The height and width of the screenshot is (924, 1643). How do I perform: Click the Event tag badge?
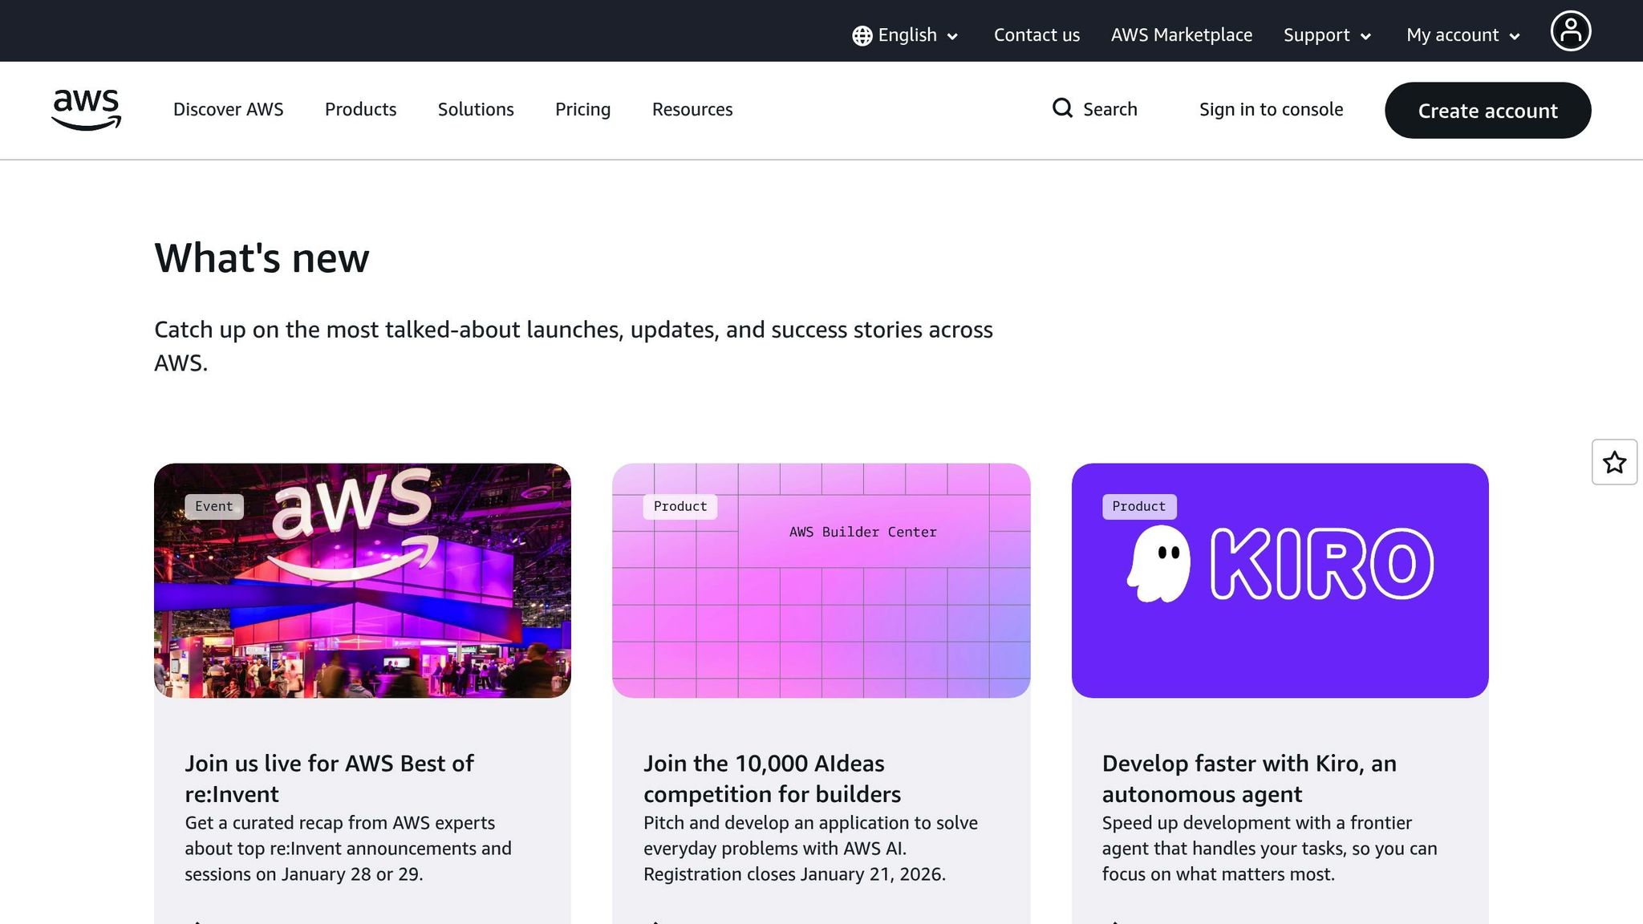click(213, 506)
